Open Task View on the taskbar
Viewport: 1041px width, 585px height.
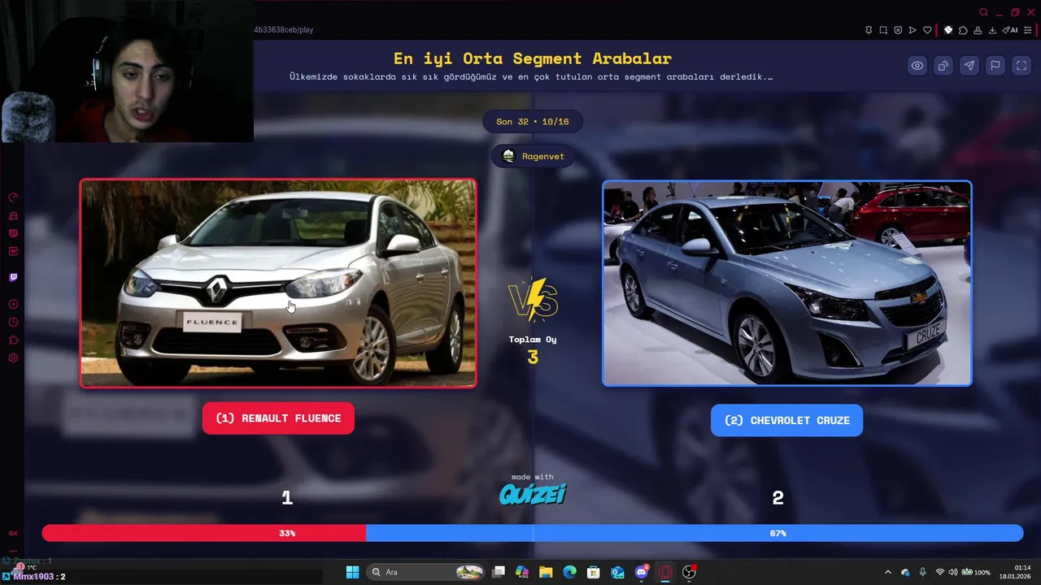(x=499, y=572)
